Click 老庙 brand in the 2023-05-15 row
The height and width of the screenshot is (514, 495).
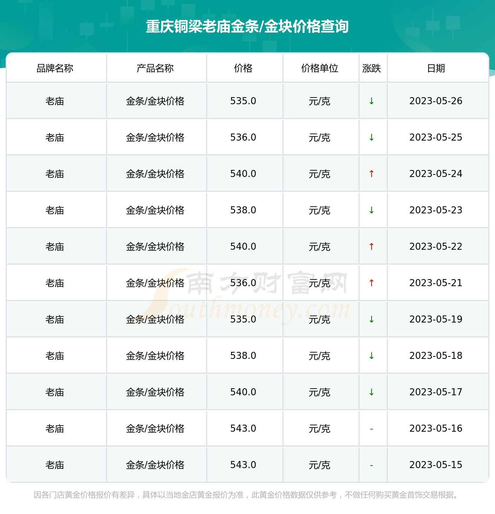[55, 465]
